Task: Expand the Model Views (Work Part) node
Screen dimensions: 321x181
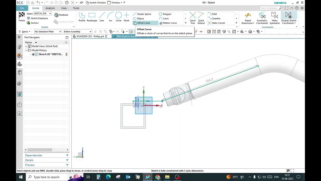Action: coord(26,46)
